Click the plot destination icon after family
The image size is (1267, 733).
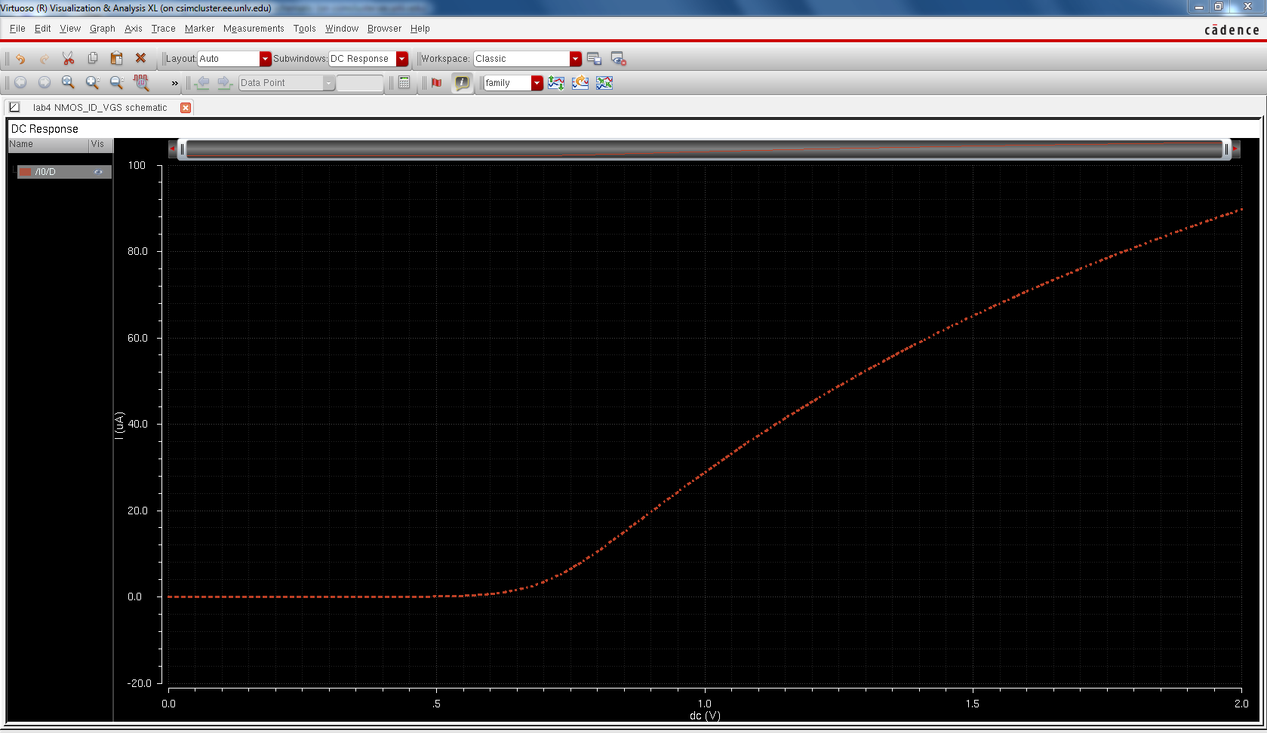click(556, 83)
